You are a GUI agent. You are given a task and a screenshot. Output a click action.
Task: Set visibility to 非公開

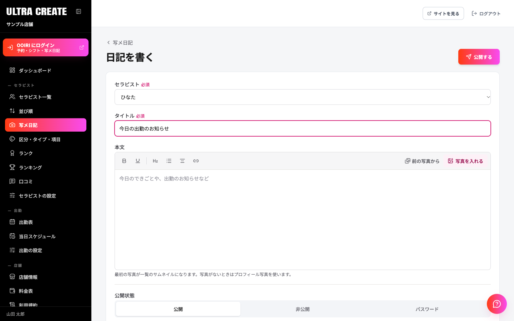[303, 309]
